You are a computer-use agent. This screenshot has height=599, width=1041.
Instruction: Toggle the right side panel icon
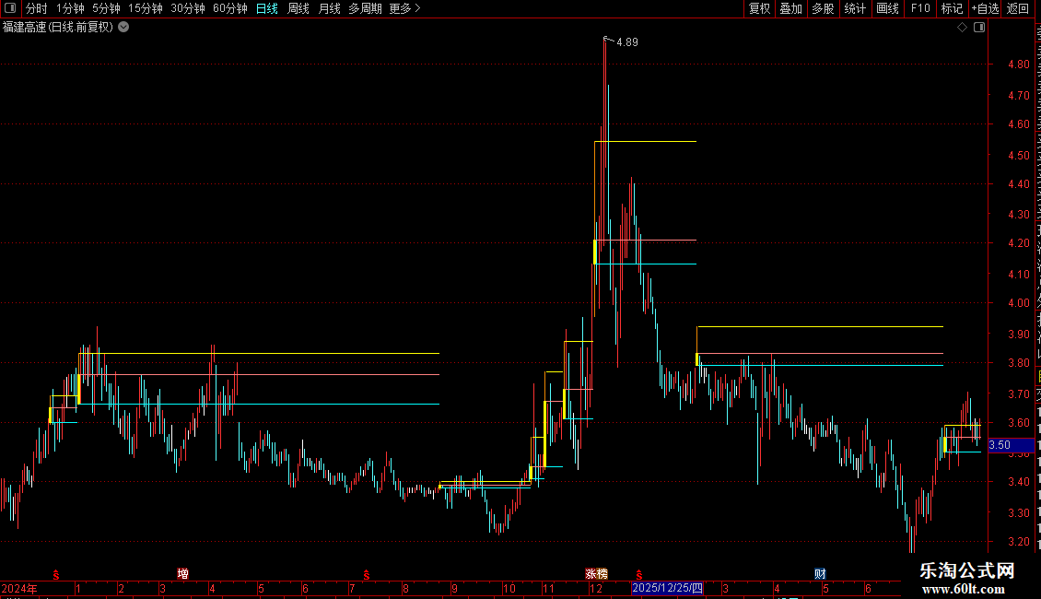coord(979,28)
